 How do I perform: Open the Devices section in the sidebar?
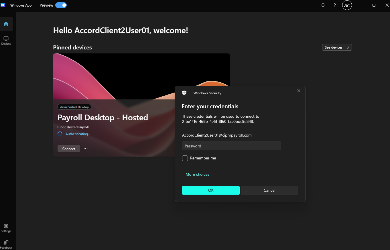6,41
